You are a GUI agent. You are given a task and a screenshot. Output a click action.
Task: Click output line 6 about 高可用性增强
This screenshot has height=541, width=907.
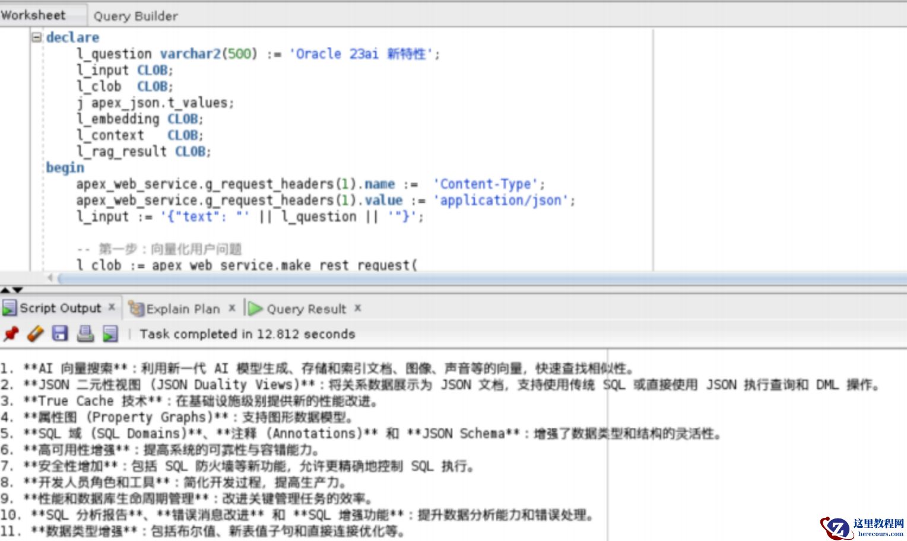(161, 450)
